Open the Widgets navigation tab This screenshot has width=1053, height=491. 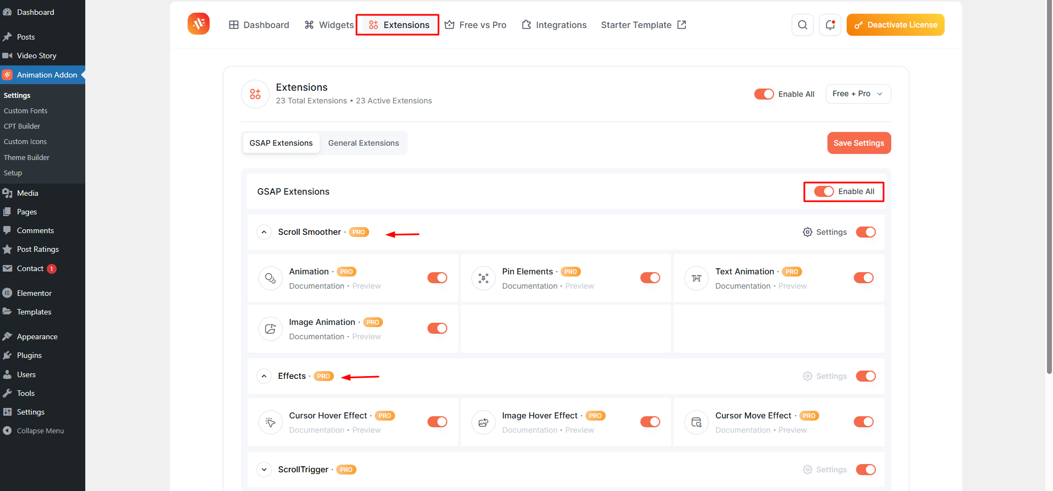point(329,25)
